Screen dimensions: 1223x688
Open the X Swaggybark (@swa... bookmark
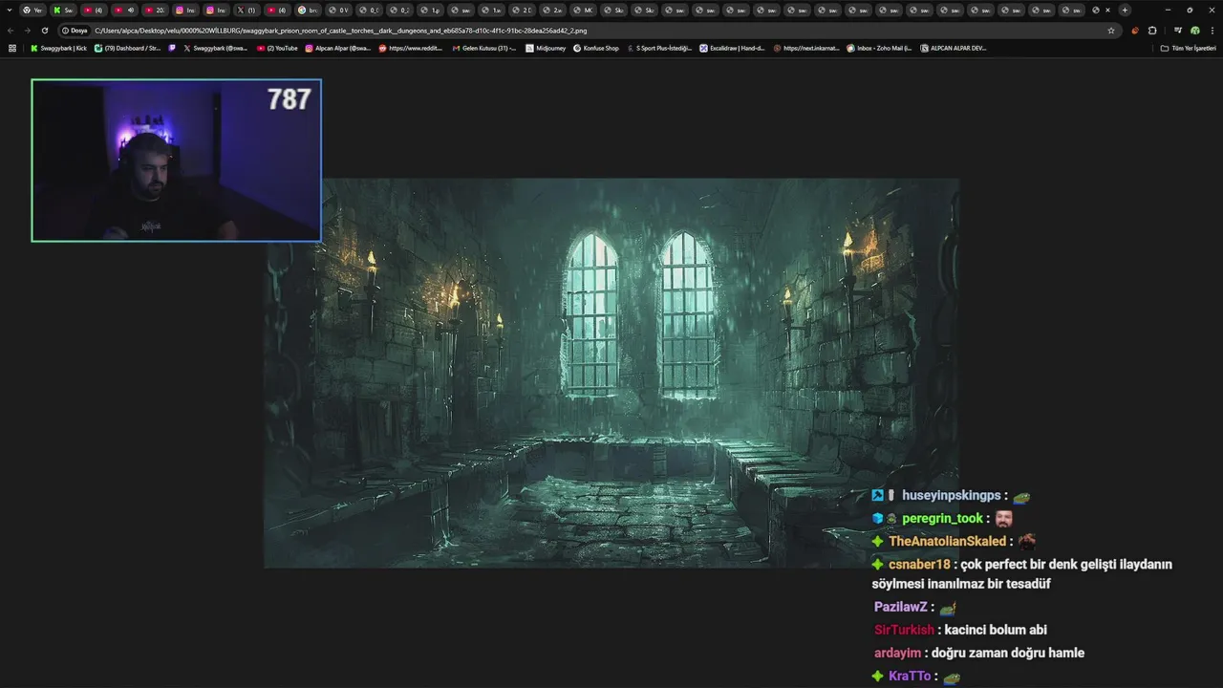coord(215,48)
